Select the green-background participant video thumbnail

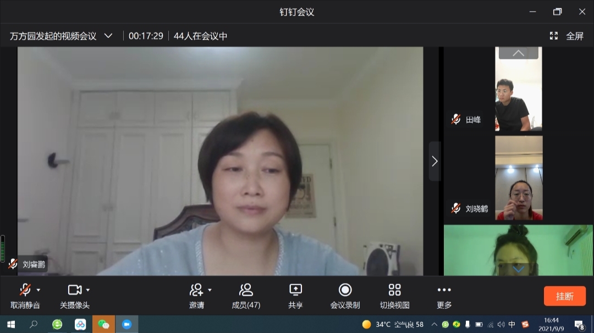pyautogui.click(x=518, y=250)
